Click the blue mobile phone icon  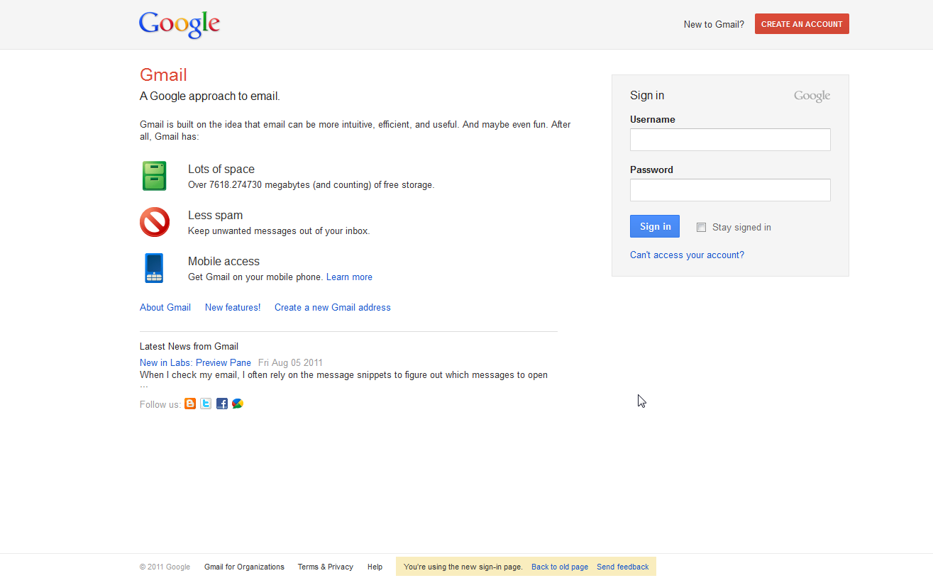[x=154, y=268]
